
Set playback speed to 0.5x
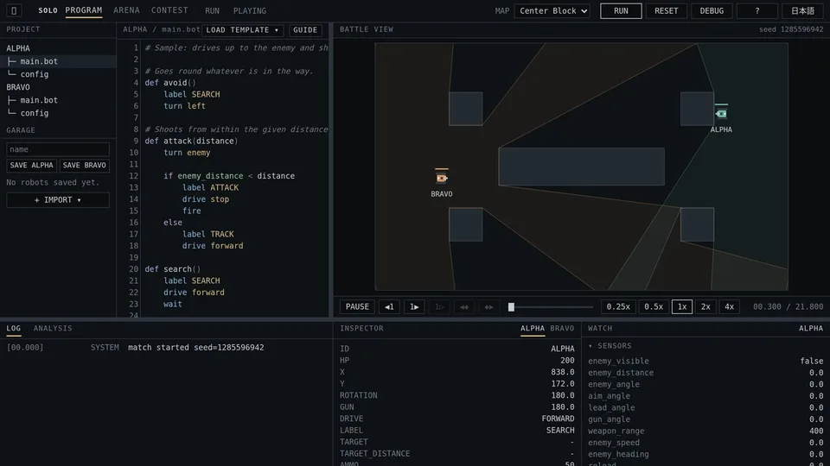(654, 307)
